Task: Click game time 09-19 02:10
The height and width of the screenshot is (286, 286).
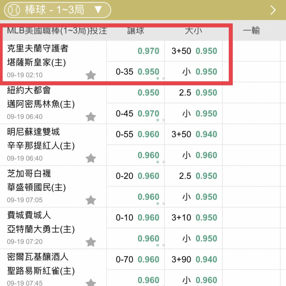Action: point(25,75)
